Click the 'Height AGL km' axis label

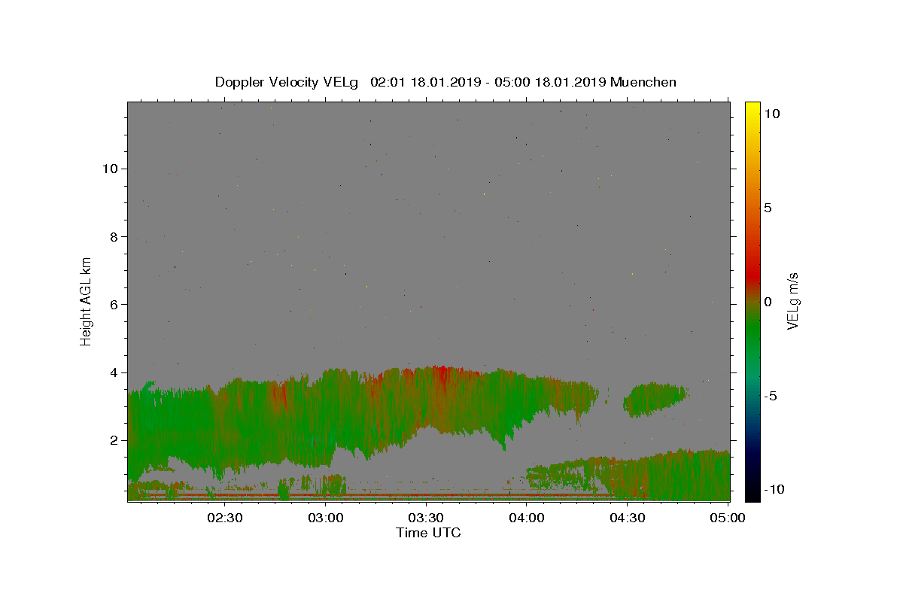click(87, 300)
